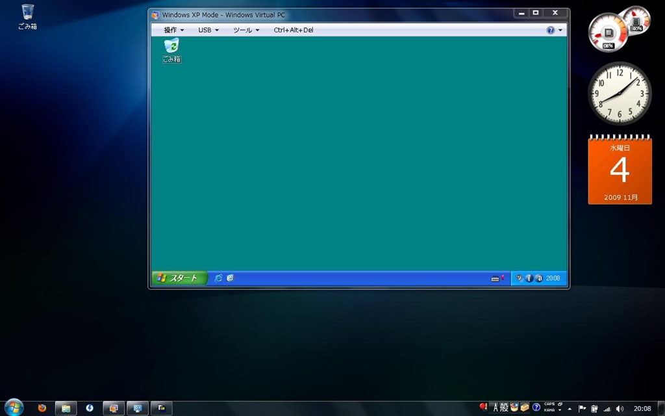665x416 pixels.
Task: Click the round 'a' icon in the XP tray
Action: coord(539,278)
